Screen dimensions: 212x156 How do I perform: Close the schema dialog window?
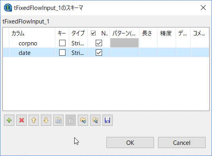click(203, 8)
